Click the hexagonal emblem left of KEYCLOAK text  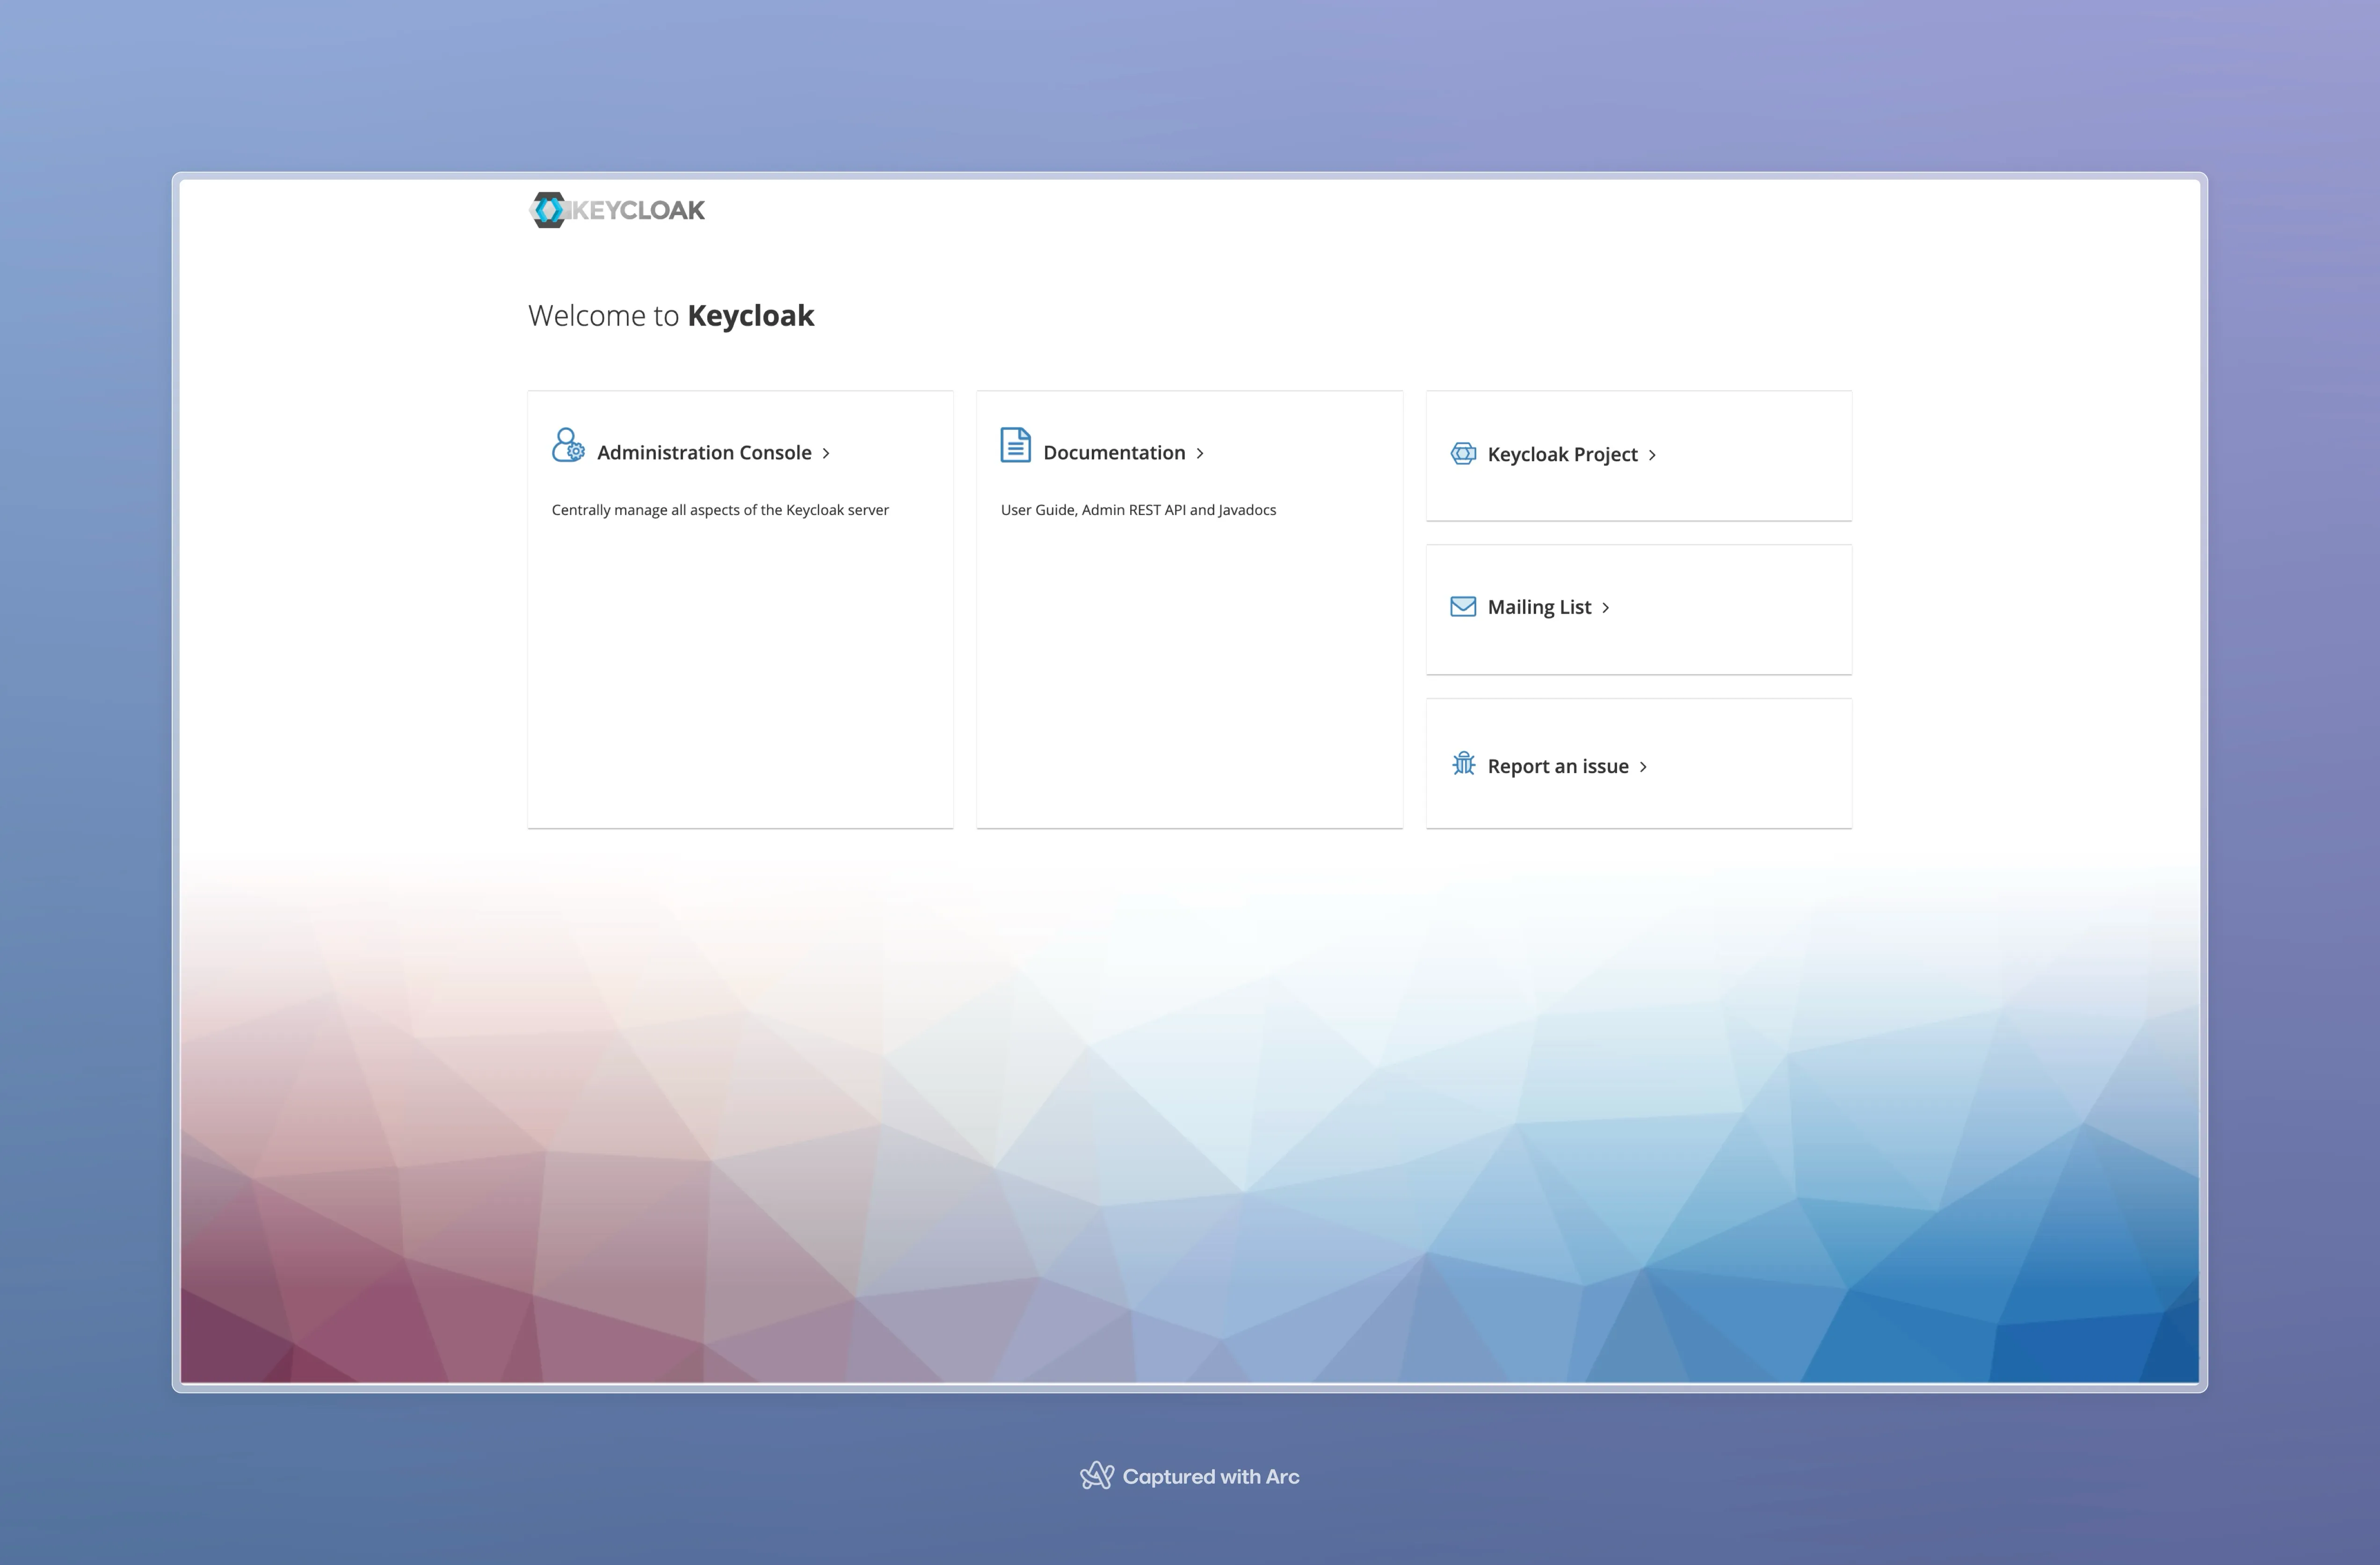click(549, 210)
